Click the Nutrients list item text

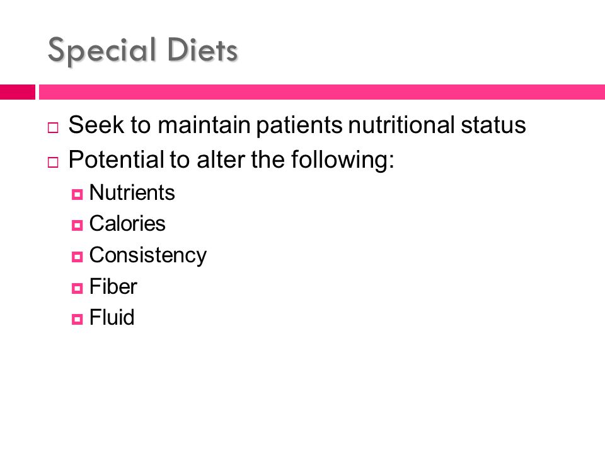pyautogui.click(x=132, y=192)
